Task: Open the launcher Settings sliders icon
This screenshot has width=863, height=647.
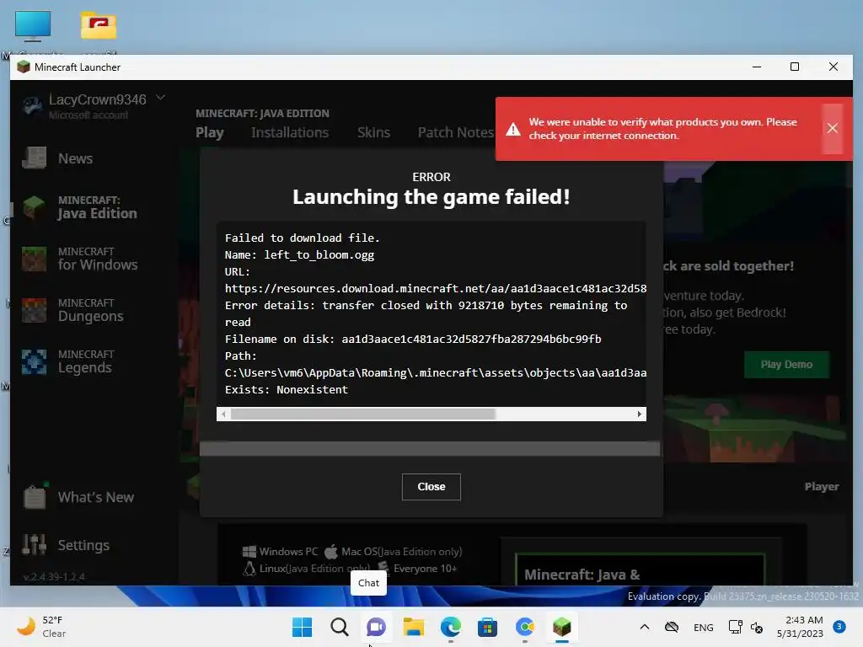Action: coord(34,545)
